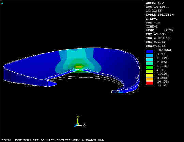Click the NODAL SOLUTION label
Image resolution: width=184 pixels, height=142 pixels.
tap(159, 15)
